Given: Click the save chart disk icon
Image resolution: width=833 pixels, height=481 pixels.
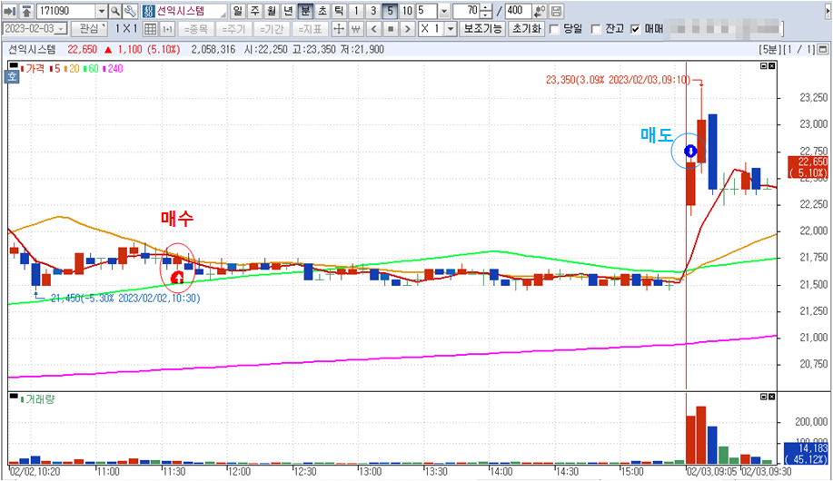Looking at the screenshot, I should [556, 11].
